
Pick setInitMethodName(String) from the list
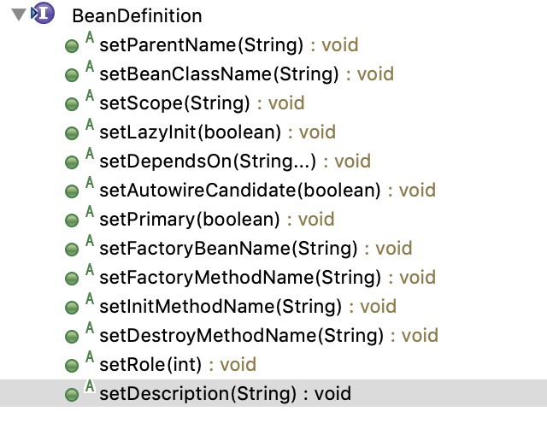pyautogui.click(x=221, y=307)
